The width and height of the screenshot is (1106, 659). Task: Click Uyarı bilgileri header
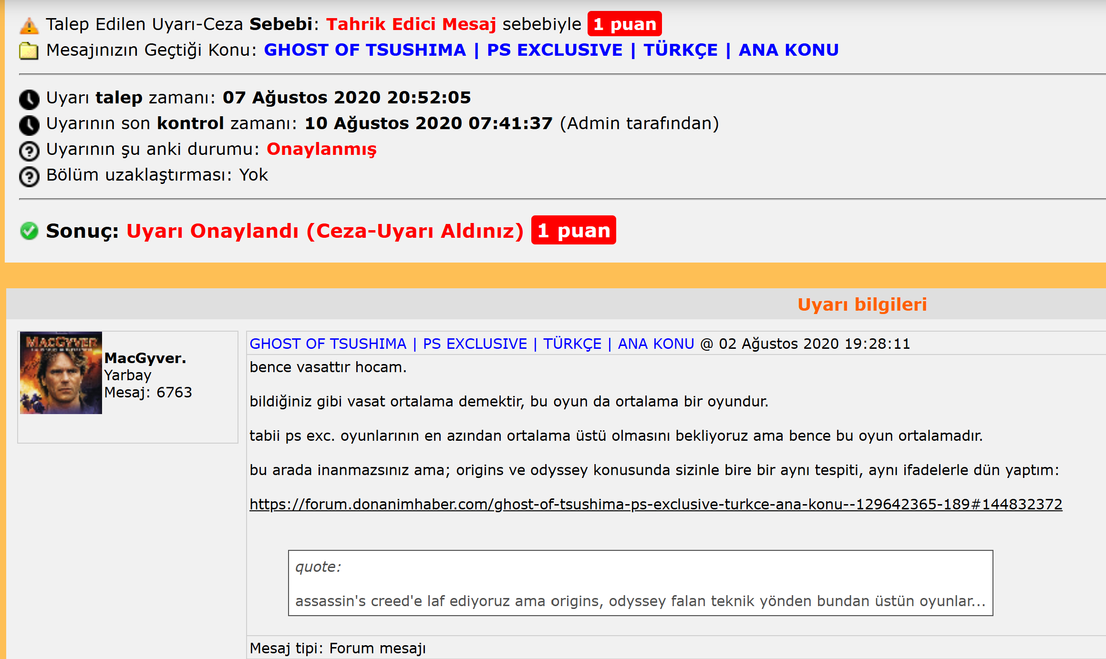click(862, 304)
